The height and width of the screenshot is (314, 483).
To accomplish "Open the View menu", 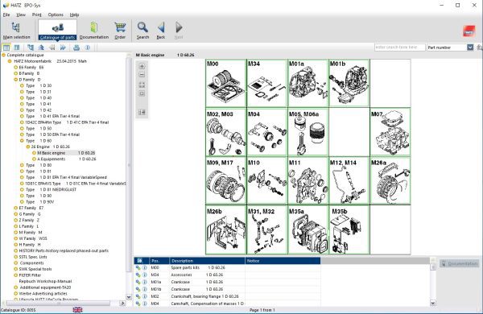I will tap(21, 14).
